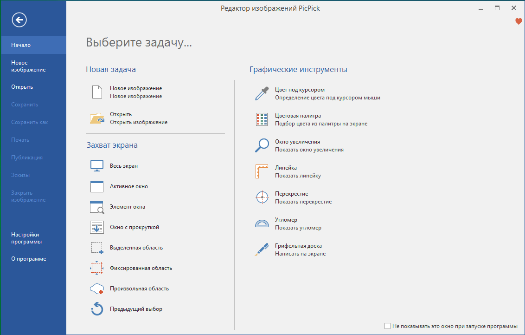Click the Активное окно capture option
The image size is (525, 335).
(x=128, y=186)
